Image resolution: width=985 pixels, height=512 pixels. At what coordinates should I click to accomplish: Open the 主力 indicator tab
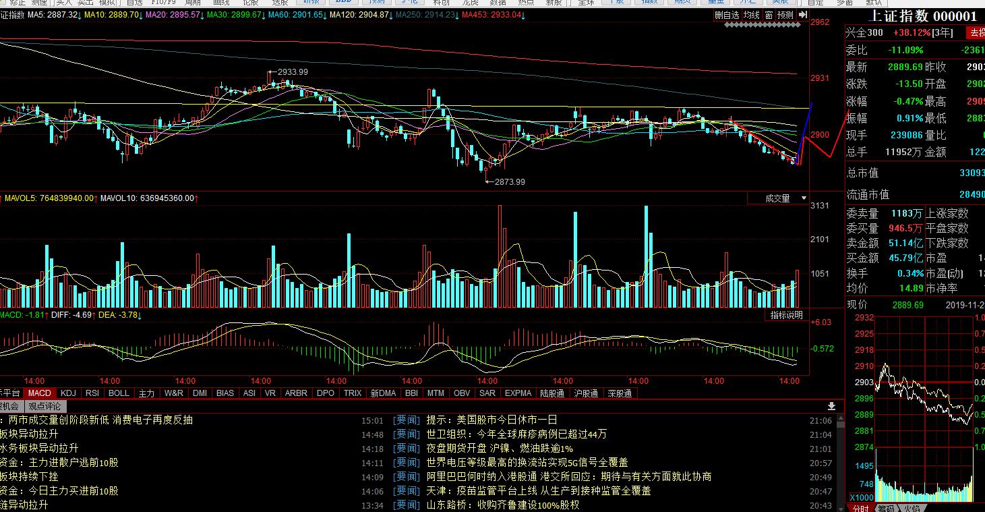(x=146, y=393)
